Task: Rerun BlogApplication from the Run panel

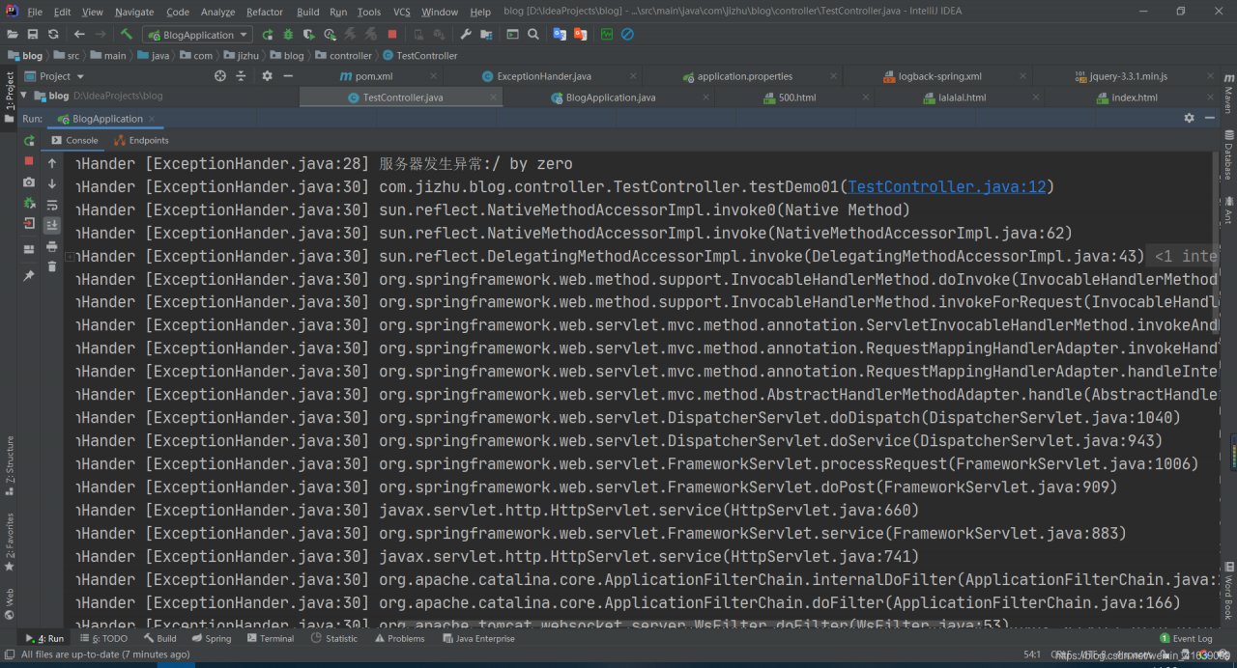Action: 29,141
